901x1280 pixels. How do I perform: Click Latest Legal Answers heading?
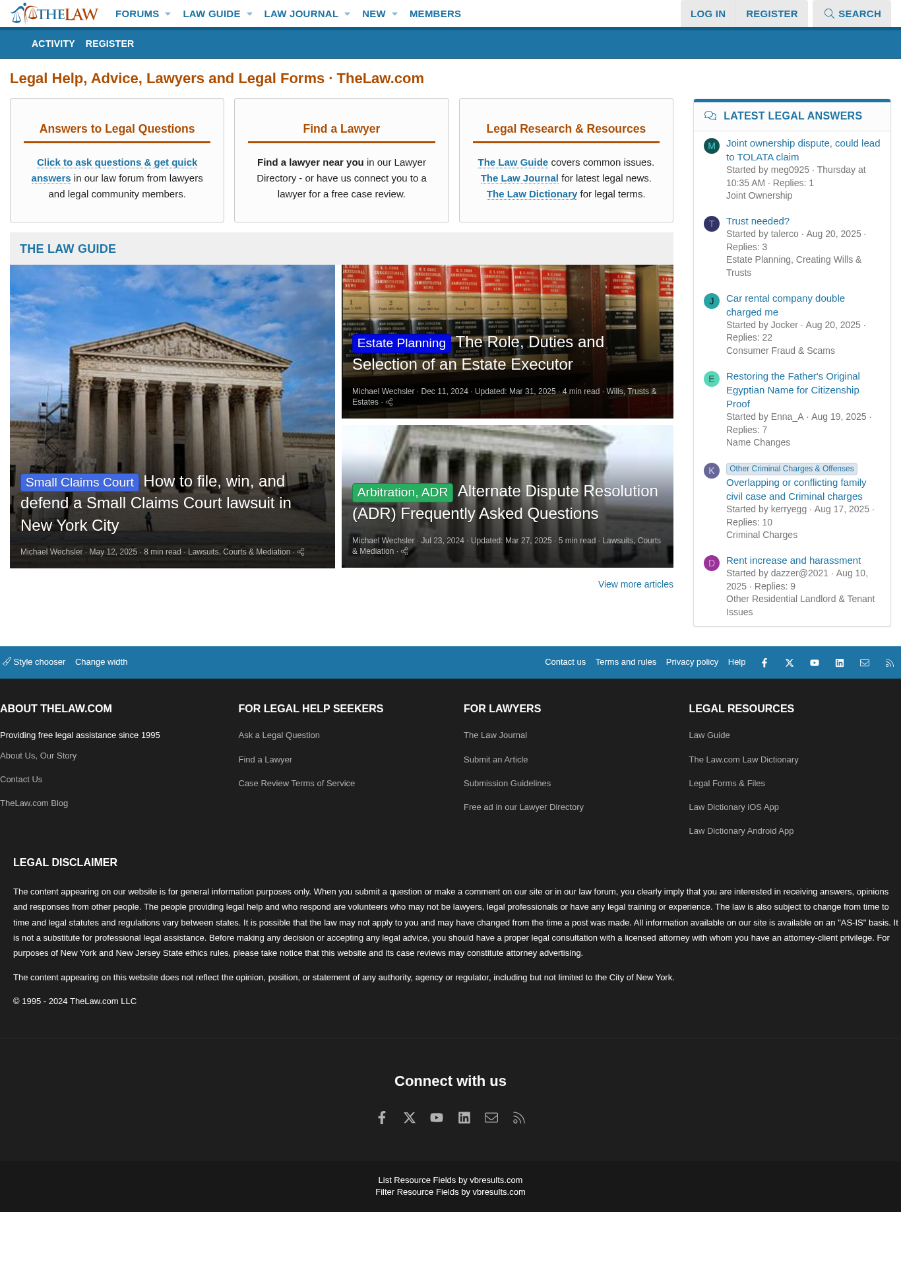pyautogui.click(x=793, y=116)
